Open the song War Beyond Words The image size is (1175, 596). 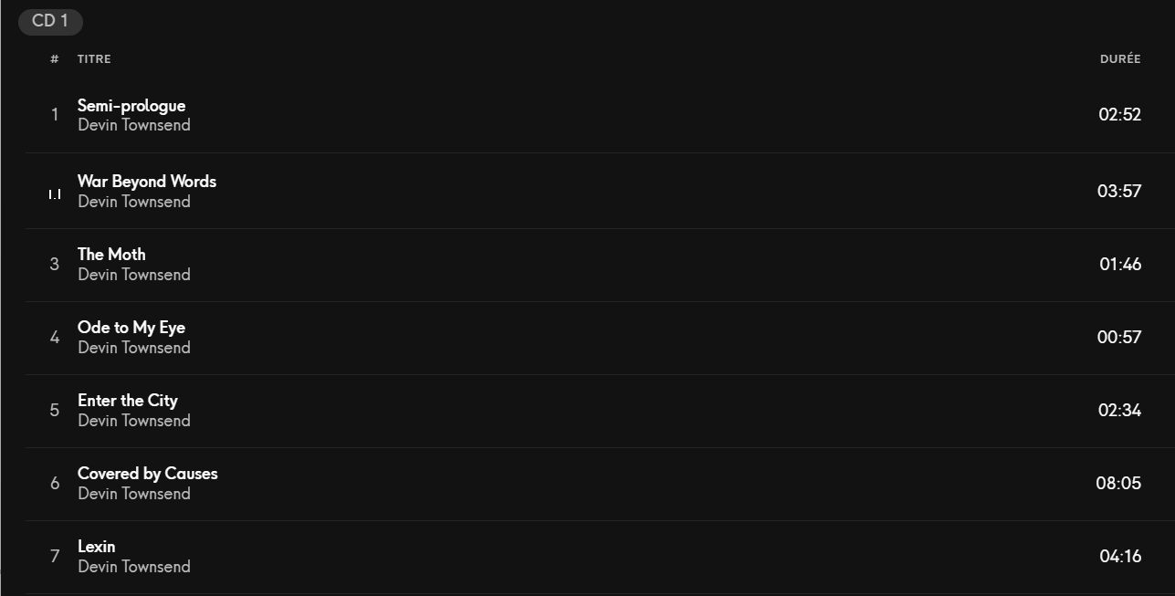pos(147,182)
